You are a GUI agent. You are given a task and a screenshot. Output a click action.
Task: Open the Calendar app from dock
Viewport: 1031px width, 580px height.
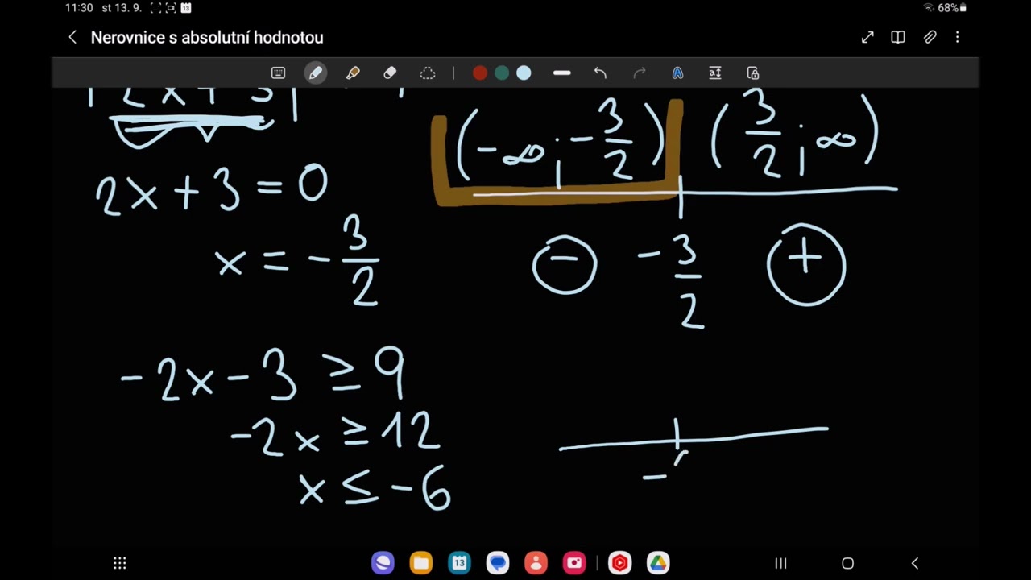coord(459,563)
